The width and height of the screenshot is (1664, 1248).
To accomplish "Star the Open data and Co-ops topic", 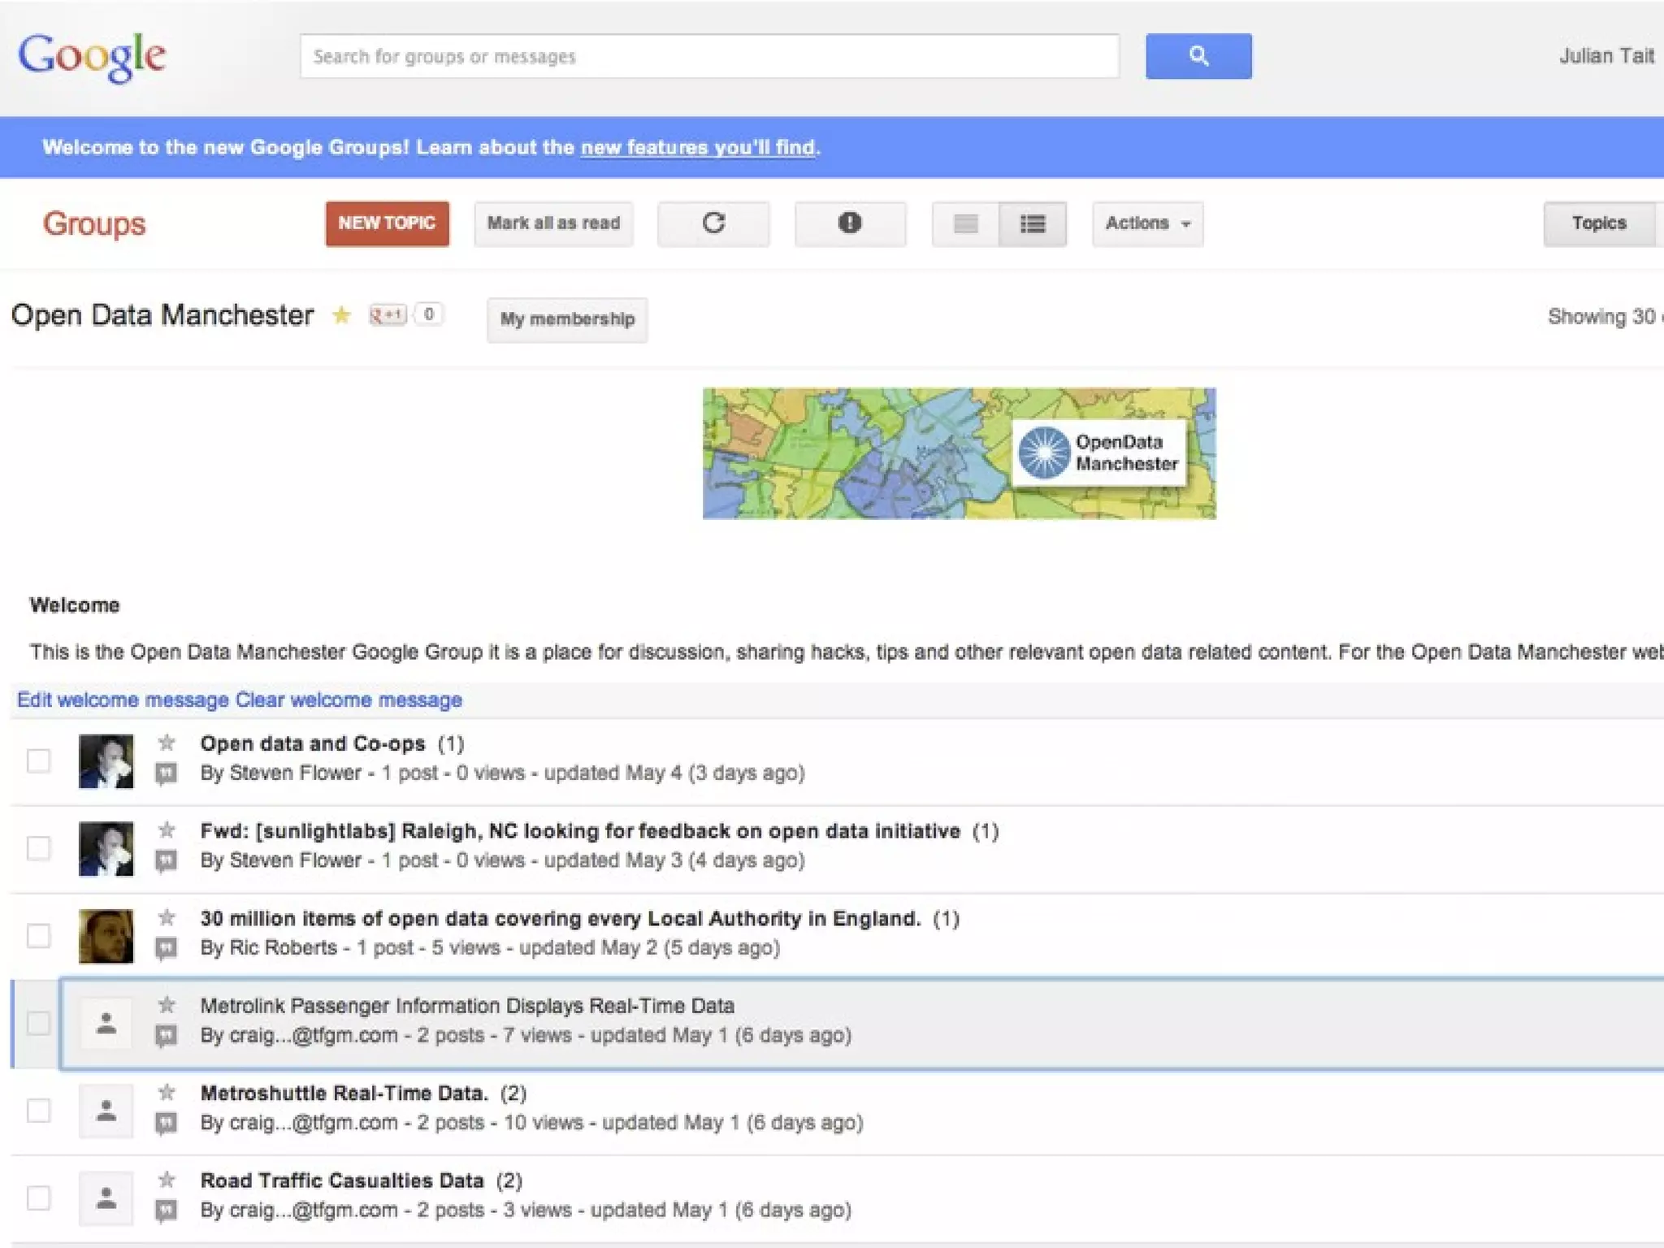I will (x=167, y=743).
